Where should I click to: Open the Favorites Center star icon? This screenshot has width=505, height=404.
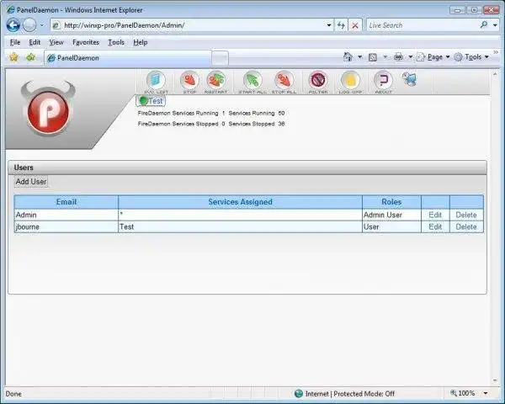point(13,57)
